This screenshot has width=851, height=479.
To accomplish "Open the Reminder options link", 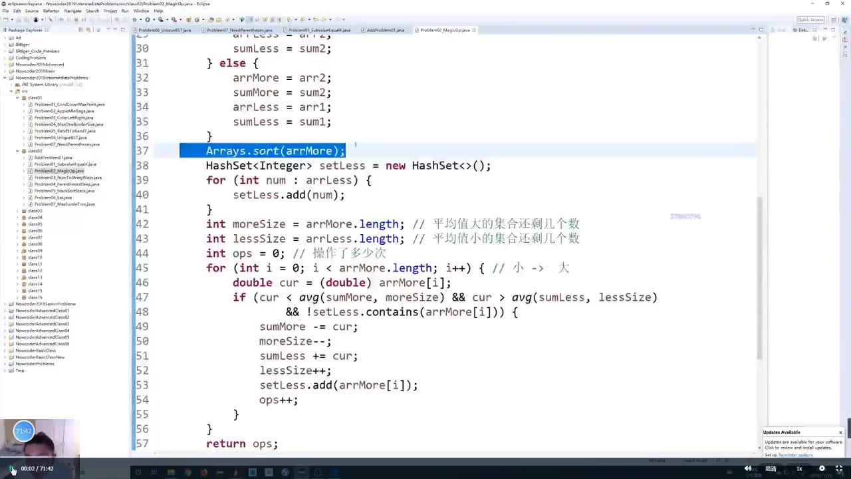I will coord(796,455).
